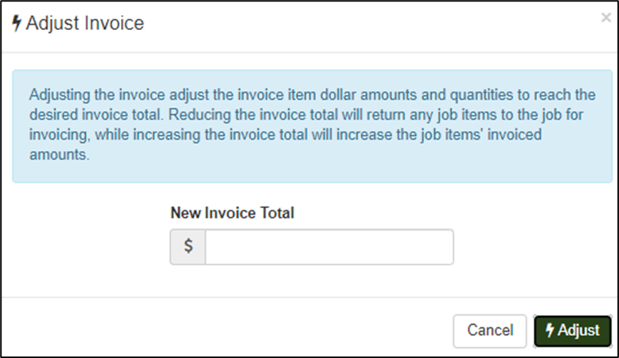Confirm the adjustment via Adjust button
This screenshot has height=358, width=619.
[572, 330]
